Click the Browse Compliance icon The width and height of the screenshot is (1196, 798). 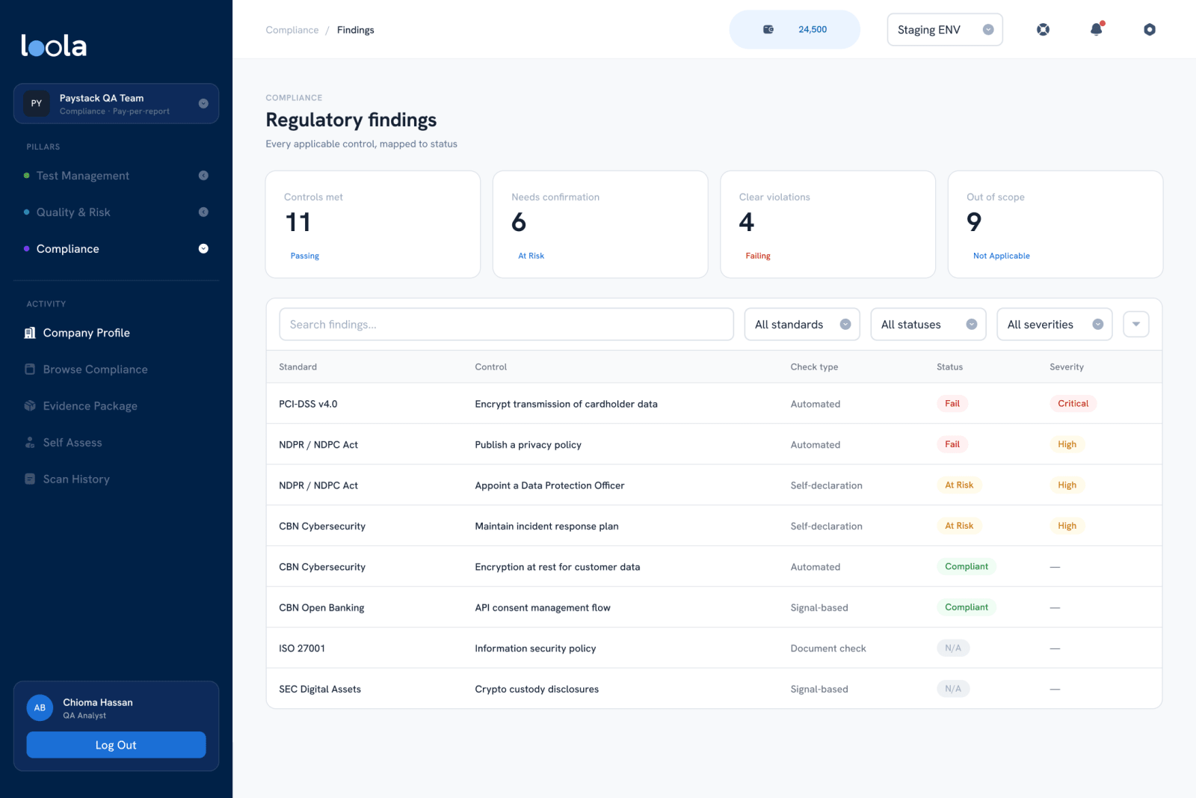(30, 369)
